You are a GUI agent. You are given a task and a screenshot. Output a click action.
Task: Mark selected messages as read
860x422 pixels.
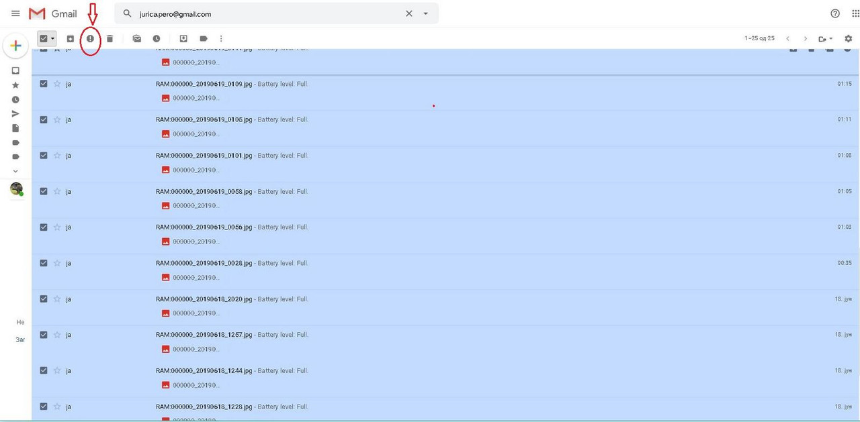tap(137, 39)
